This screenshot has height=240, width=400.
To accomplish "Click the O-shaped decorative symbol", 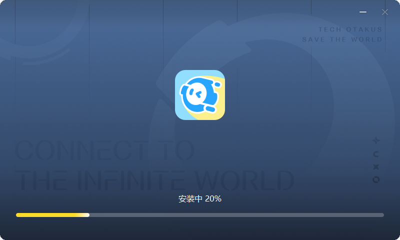I will pyautogui.click(x=376, y=179).
